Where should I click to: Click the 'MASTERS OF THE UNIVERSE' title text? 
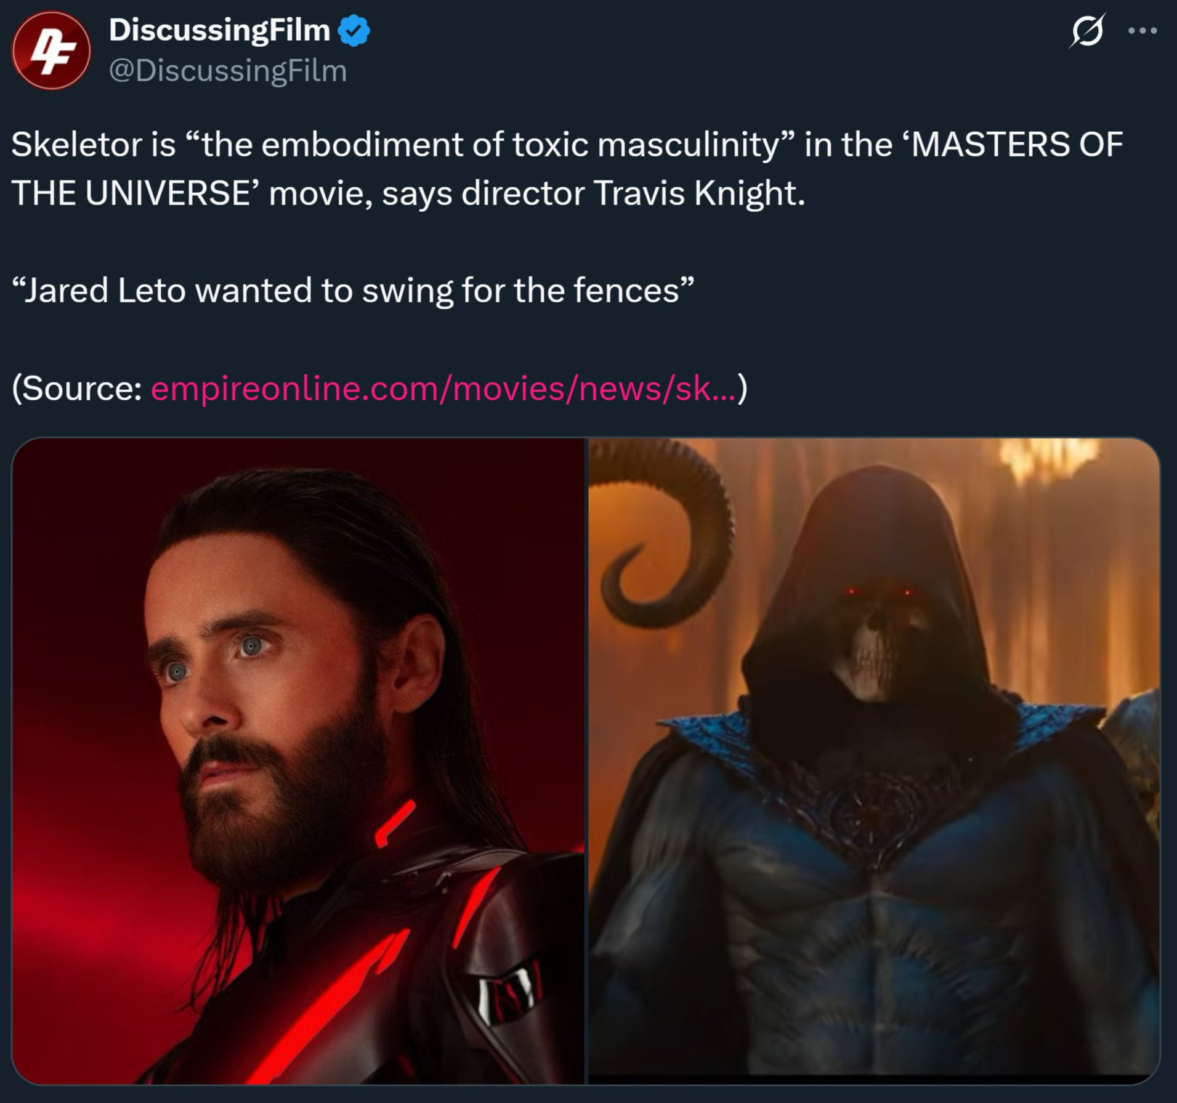(567, 169)
